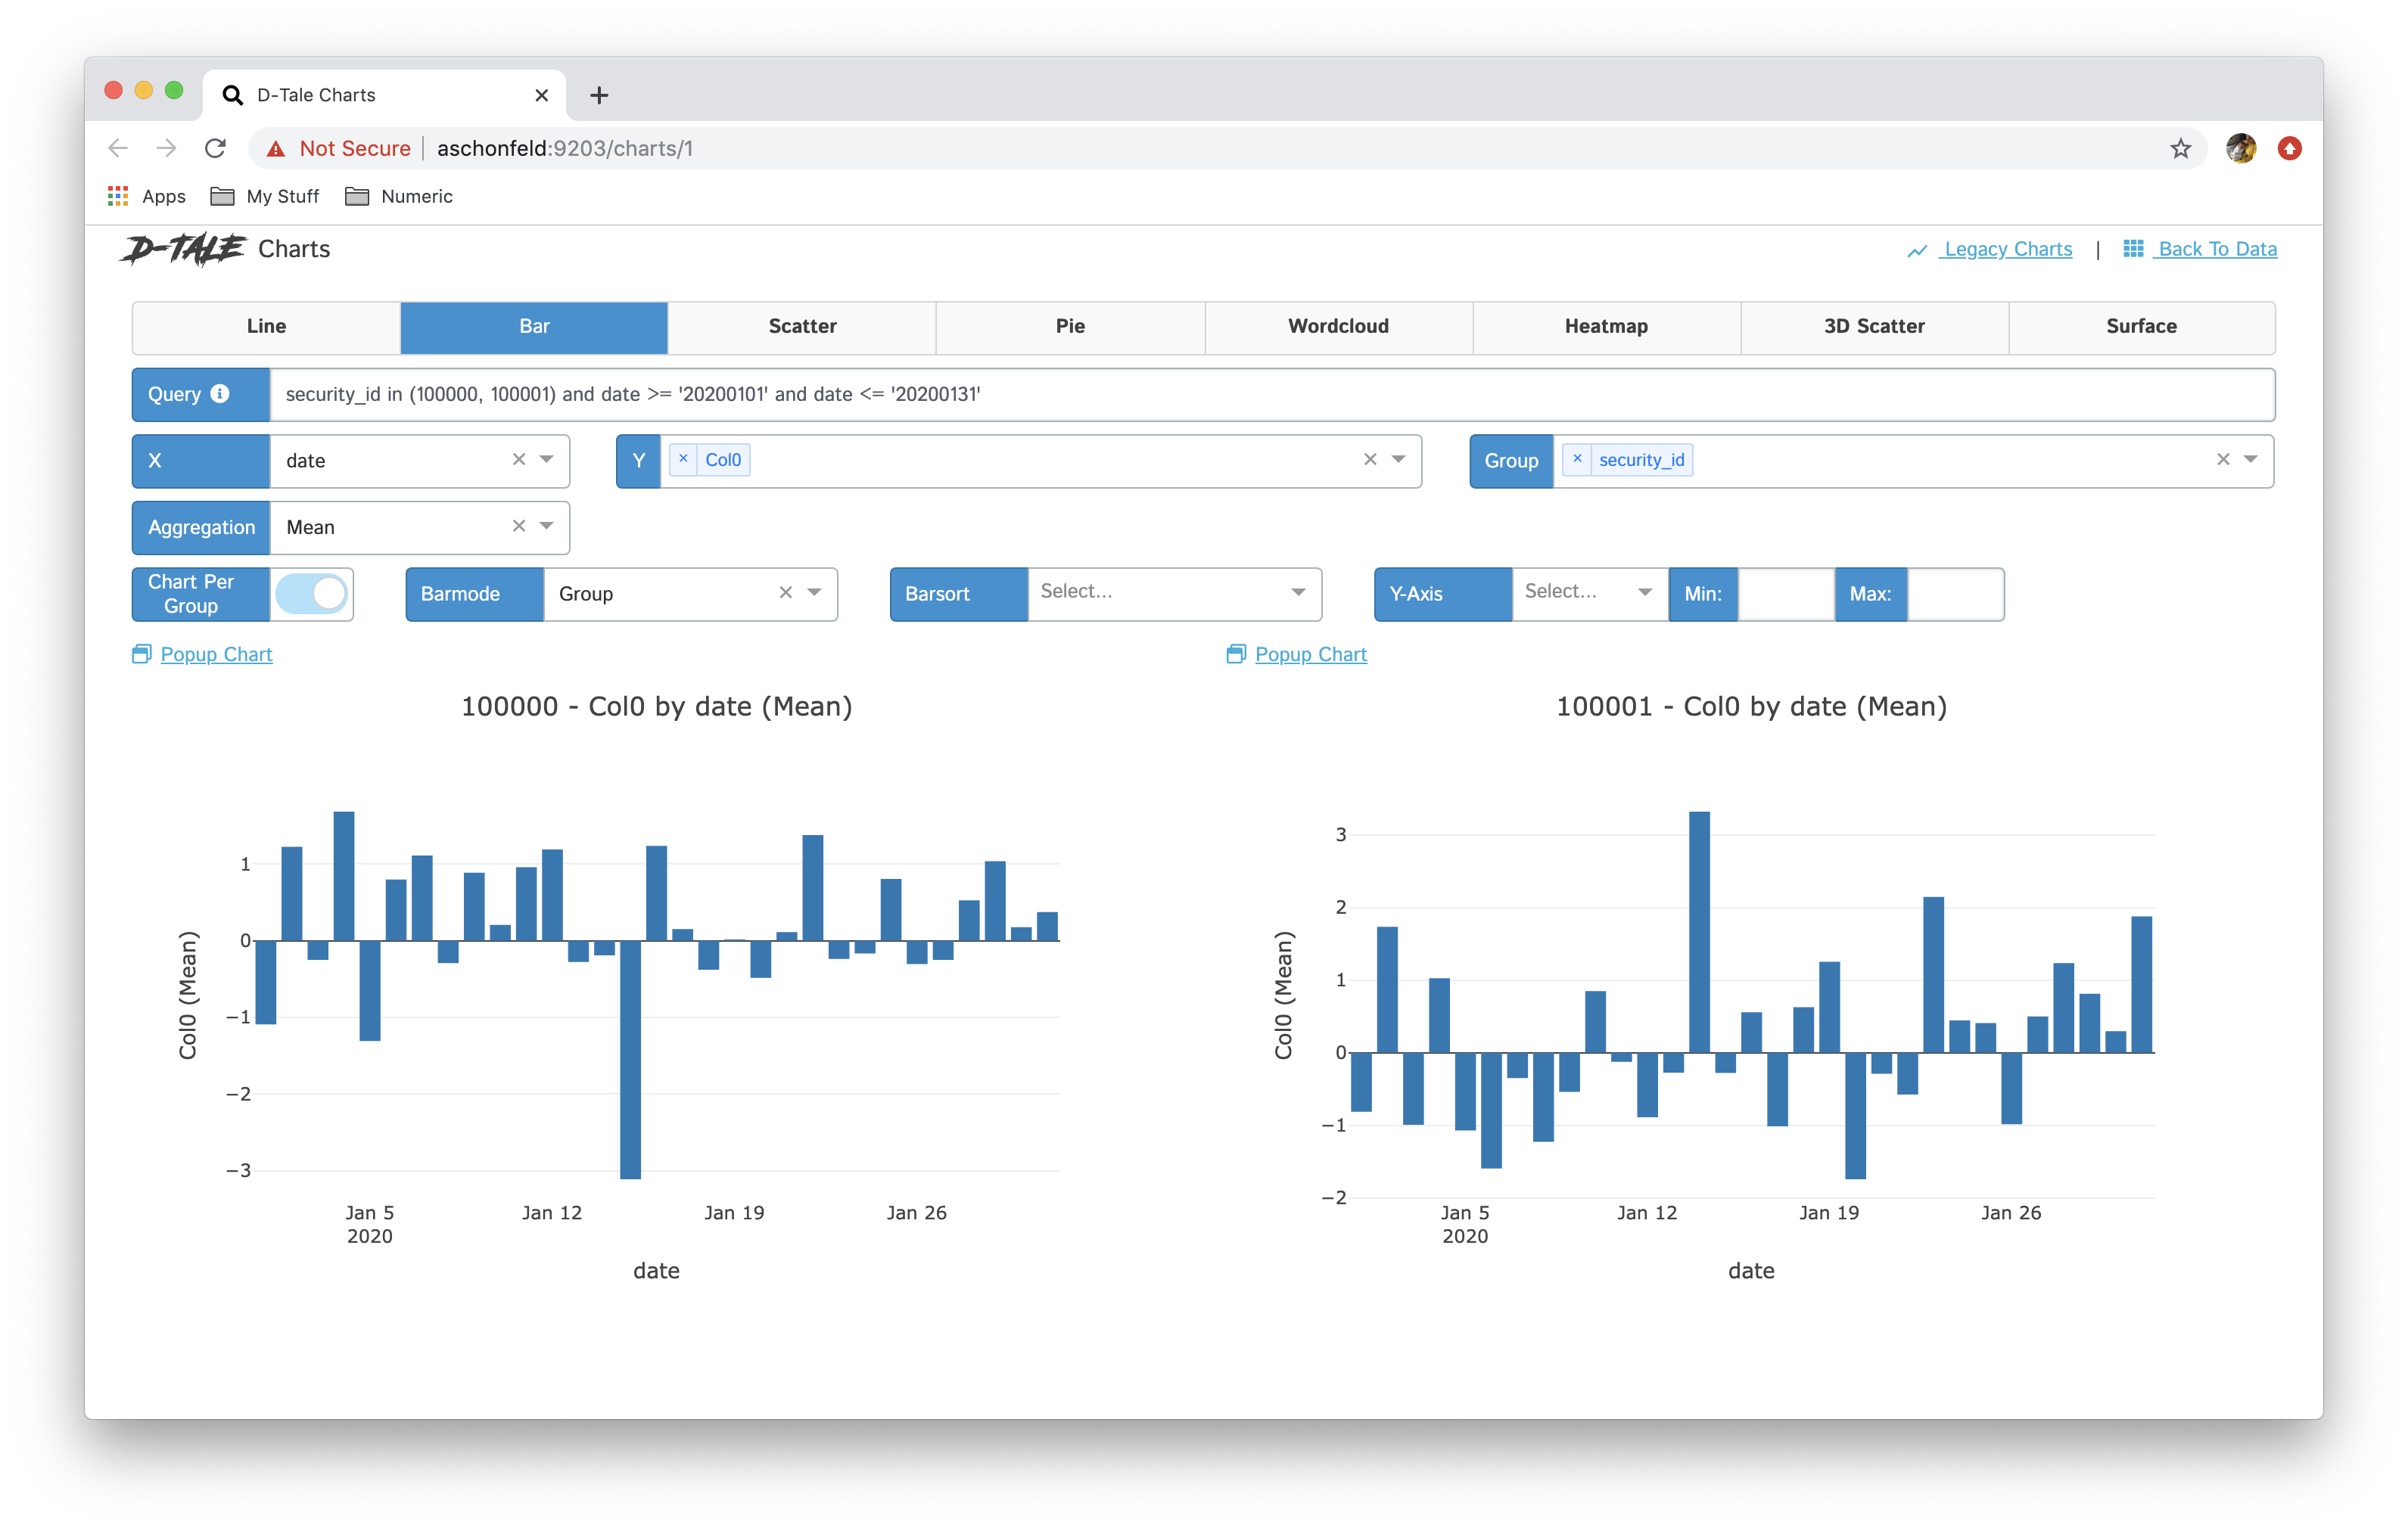2408x1531 pixels.
Task: Remove the Col0 tag from Y
Action: 683,458
